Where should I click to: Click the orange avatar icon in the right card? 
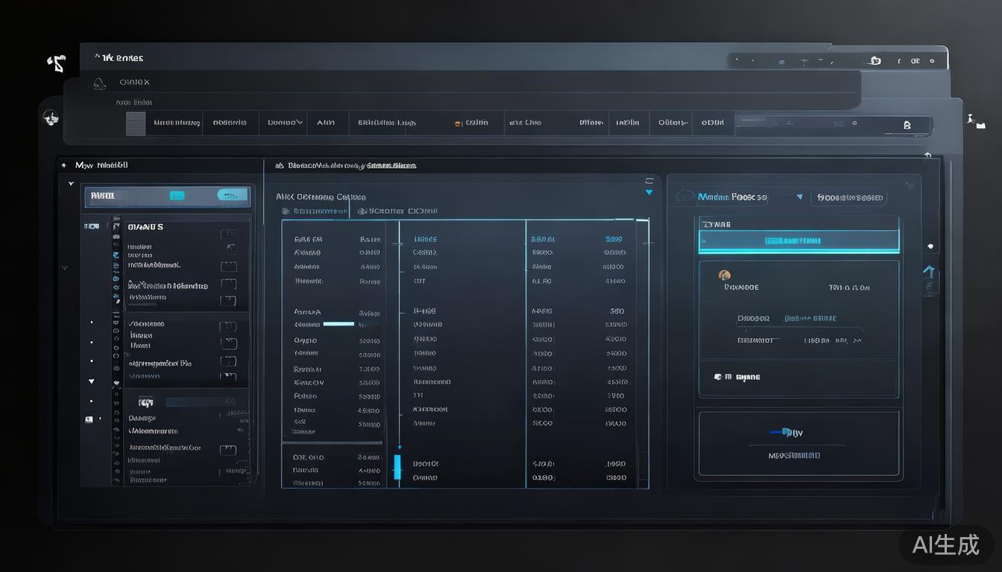click(724, 276)
